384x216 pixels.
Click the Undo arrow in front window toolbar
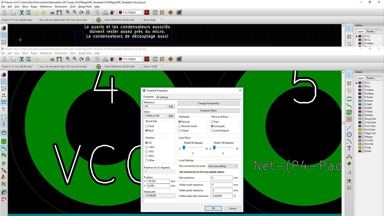37,59
